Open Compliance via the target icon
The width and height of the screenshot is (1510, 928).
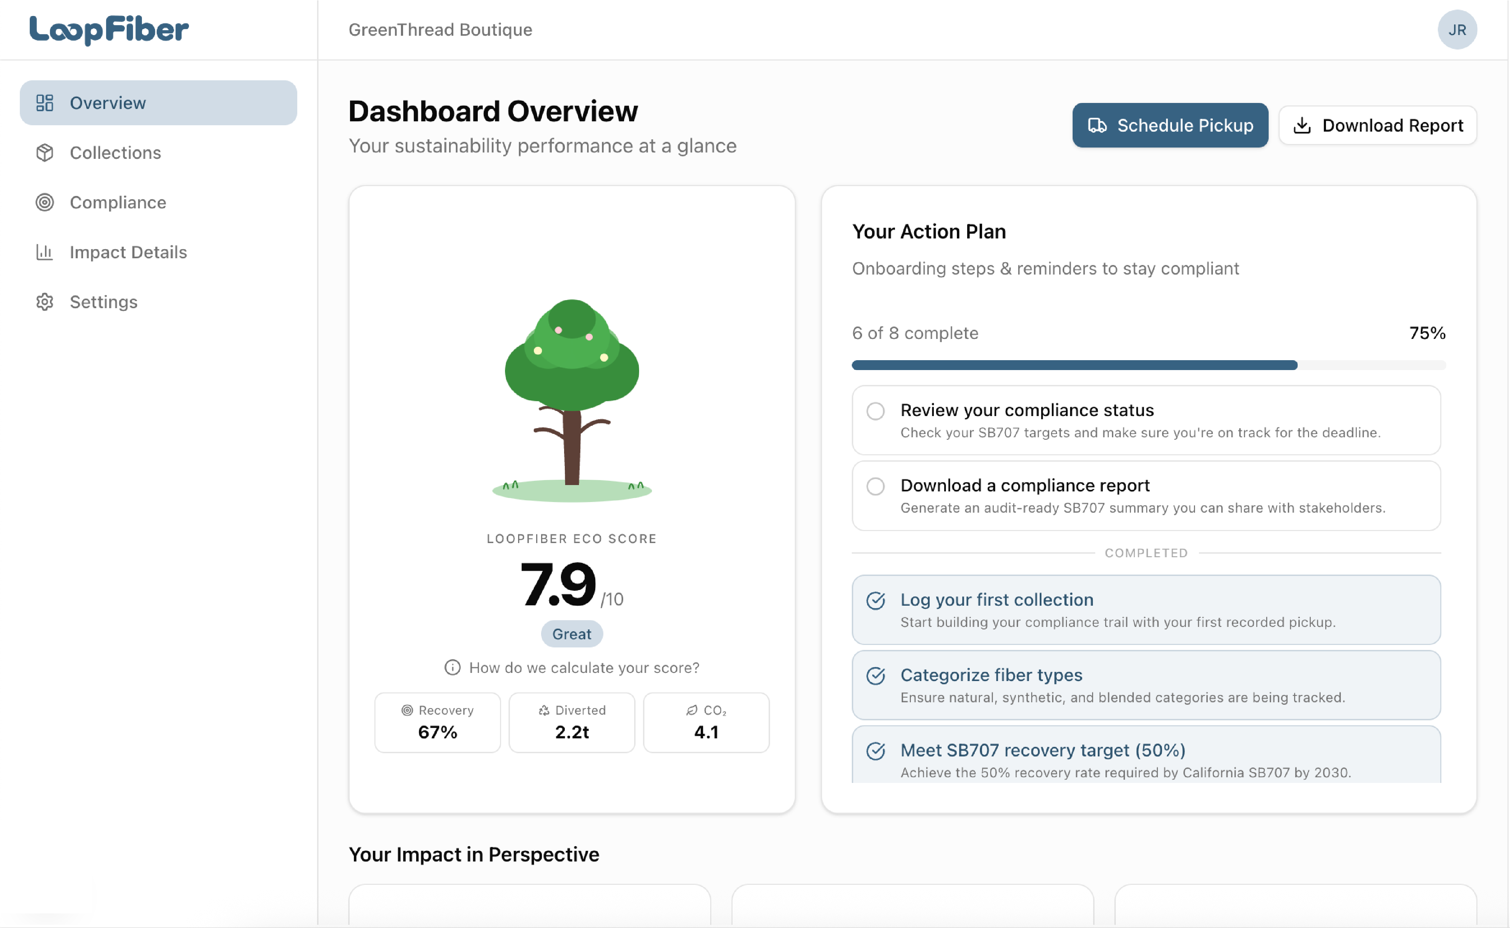point(44,202)
